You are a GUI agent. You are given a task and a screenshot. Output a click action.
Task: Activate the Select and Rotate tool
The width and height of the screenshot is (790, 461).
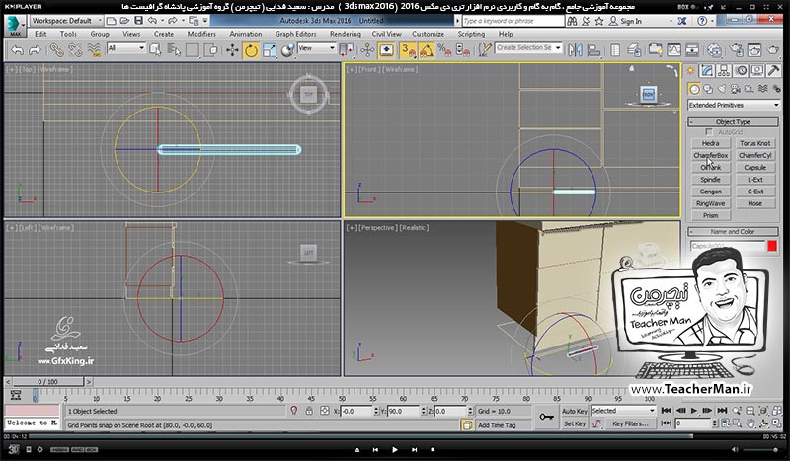coord(251,50)
